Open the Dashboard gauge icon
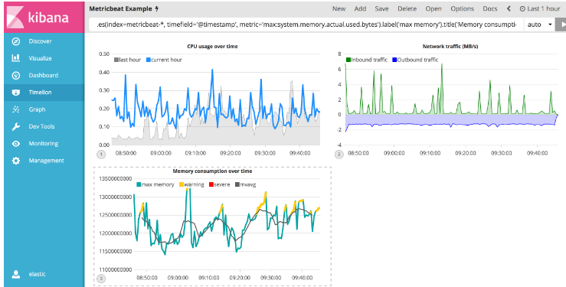The image size is (566, 287). pyautogui.click(x=16, y=75)
